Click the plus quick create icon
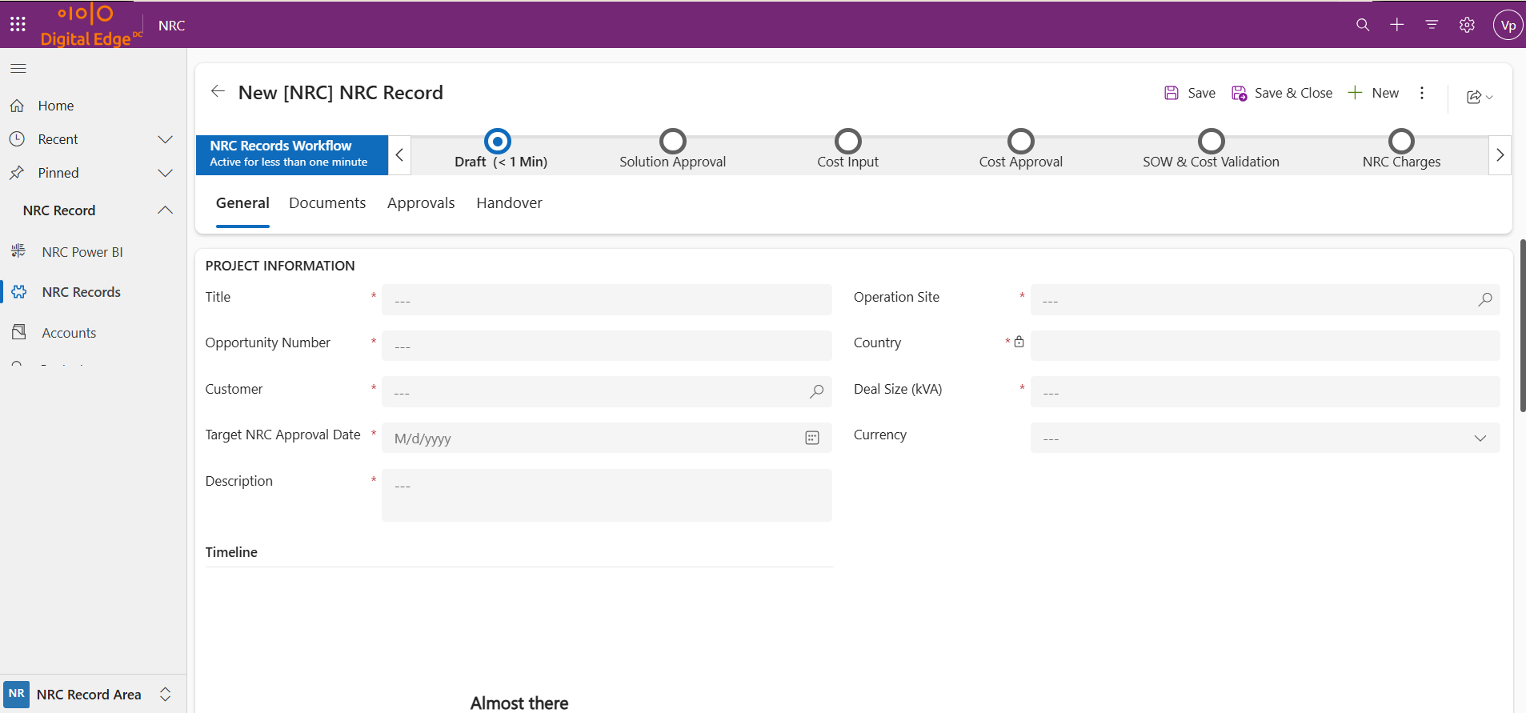The width and height of the screenshot is (1526, 713). click(x=1397, y=25)
